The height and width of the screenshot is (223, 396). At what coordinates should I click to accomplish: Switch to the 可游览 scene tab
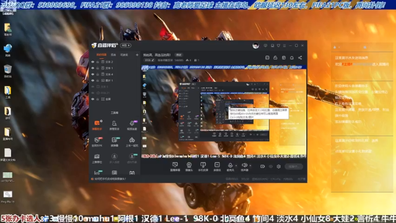124,55
